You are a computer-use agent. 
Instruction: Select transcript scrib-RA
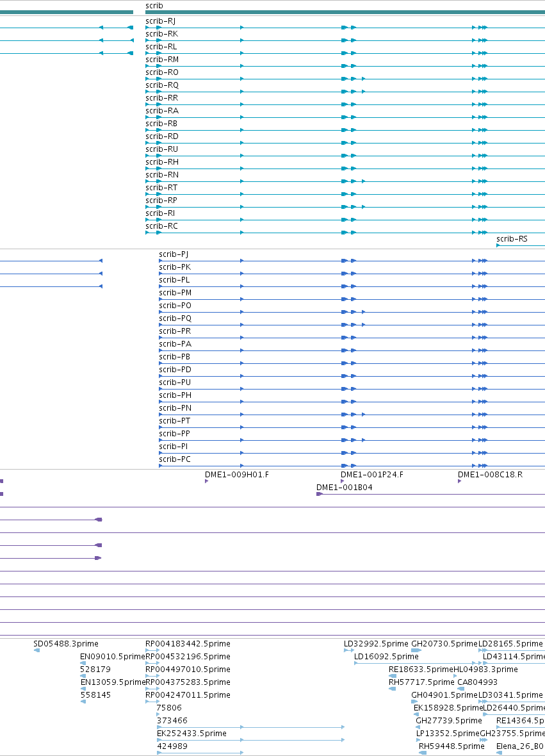[162, 111]
